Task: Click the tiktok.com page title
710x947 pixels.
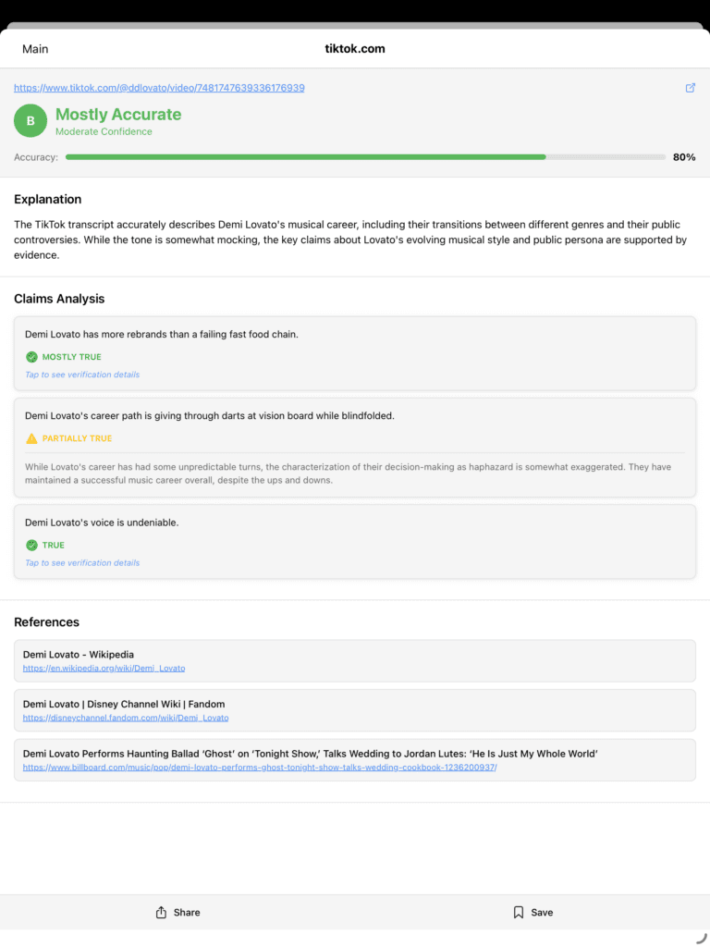Action: point(355,49)
